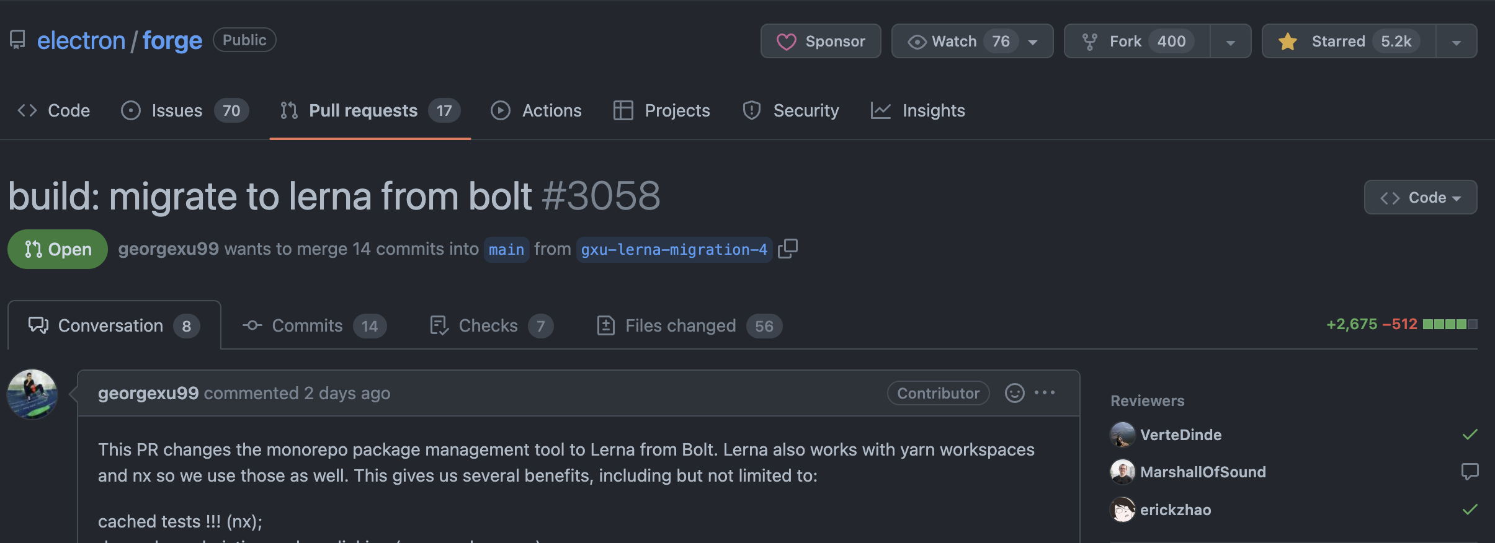
Task: Expand the Fork options dropdown arrow
Action: point(1231,42)
